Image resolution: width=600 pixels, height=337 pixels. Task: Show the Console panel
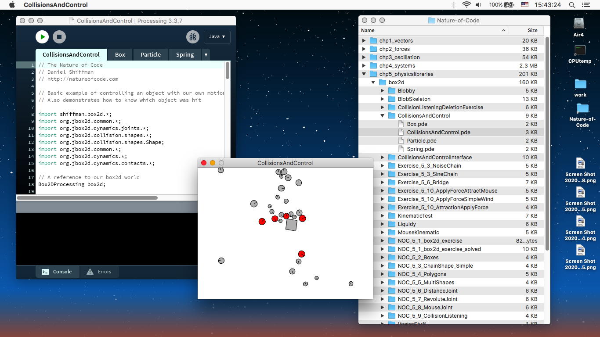click(x=58, y=272)
